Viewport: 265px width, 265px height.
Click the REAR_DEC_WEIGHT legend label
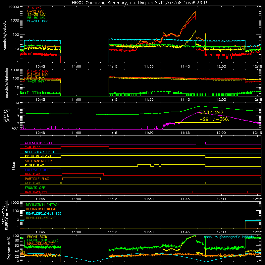coord(41,218)
